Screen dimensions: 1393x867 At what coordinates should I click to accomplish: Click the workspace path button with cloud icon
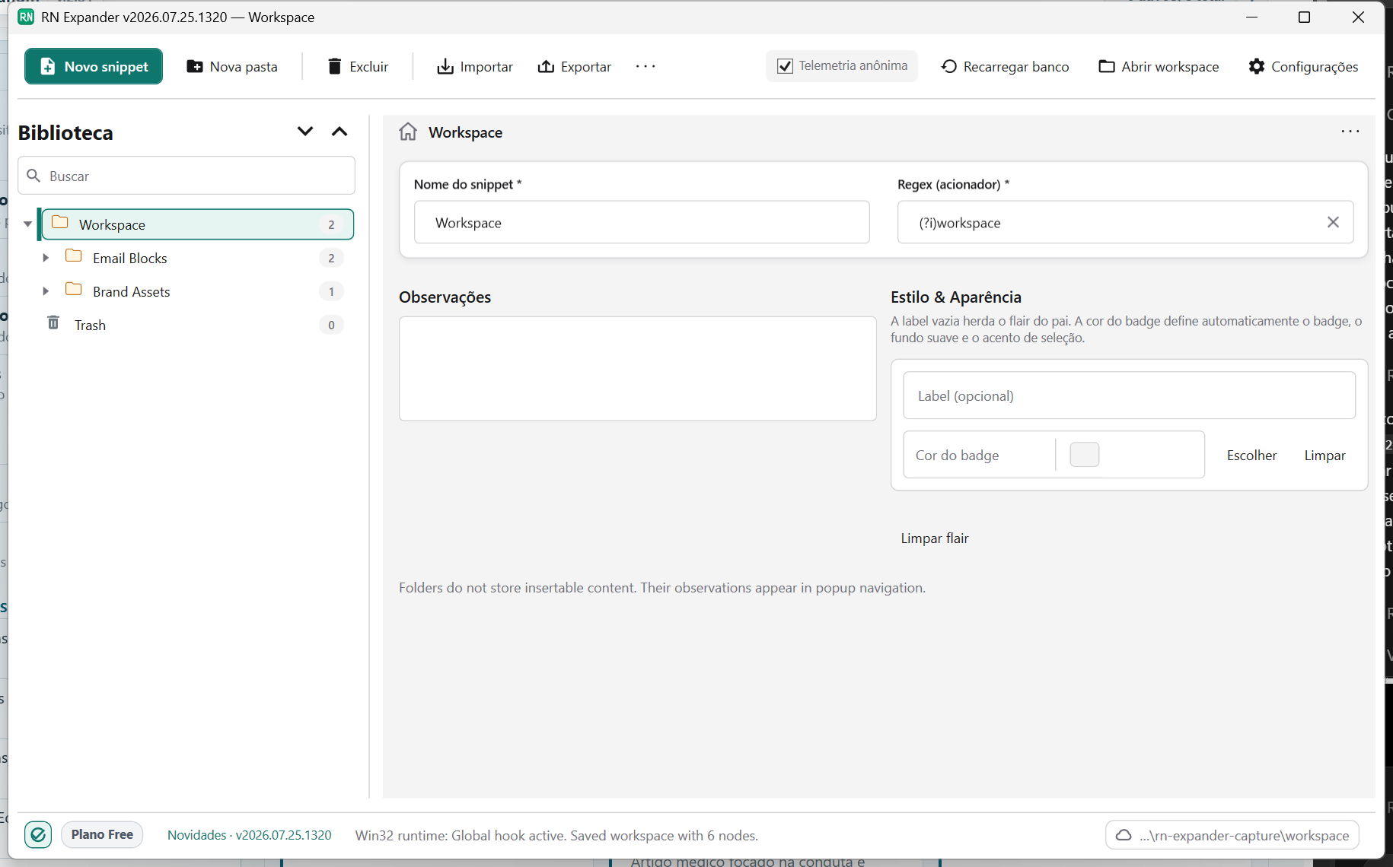click(1232, 835)
